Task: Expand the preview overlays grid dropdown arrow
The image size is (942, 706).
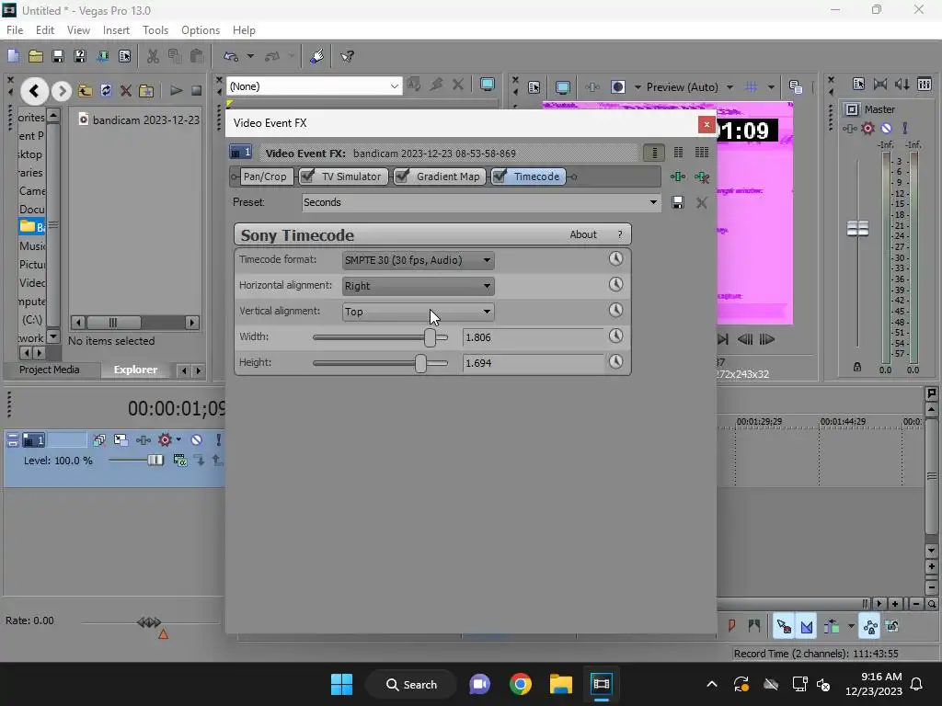Action: (771, 87)
